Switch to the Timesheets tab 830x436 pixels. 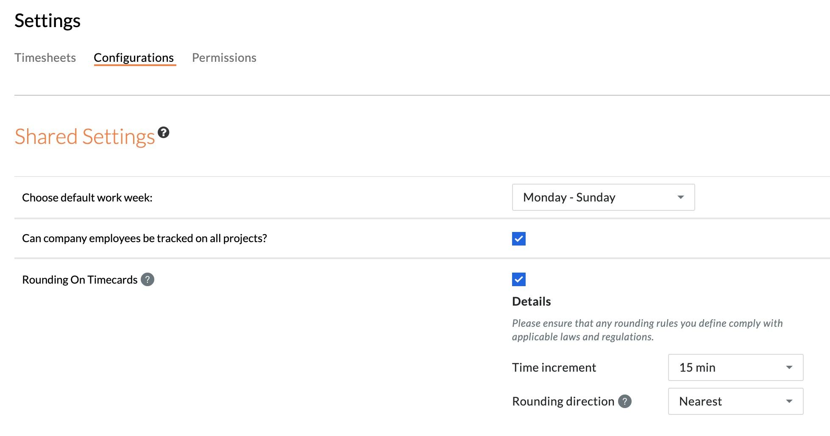pos(45,58)
